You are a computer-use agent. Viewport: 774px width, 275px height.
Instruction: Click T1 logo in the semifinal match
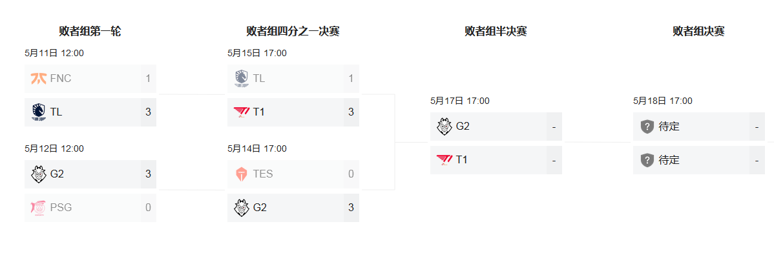pos(445,160)
